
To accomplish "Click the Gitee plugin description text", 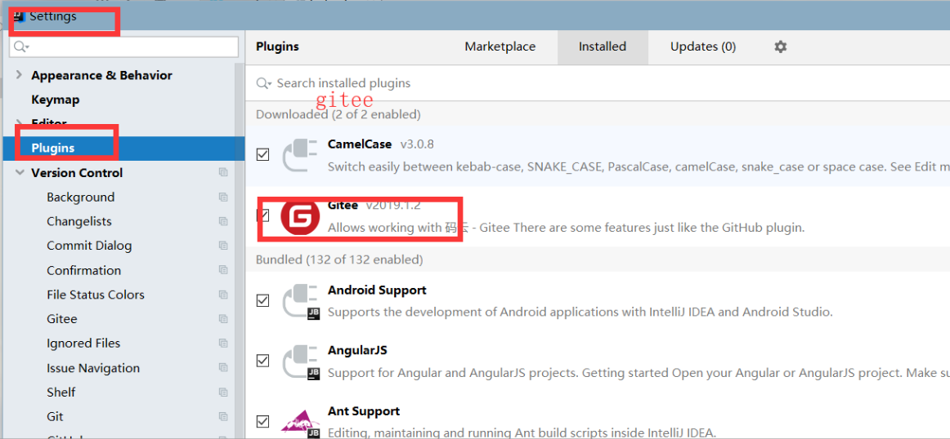I will [566, 228].
